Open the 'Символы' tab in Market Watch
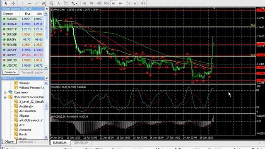265x149 pixels. coord(10,72)
